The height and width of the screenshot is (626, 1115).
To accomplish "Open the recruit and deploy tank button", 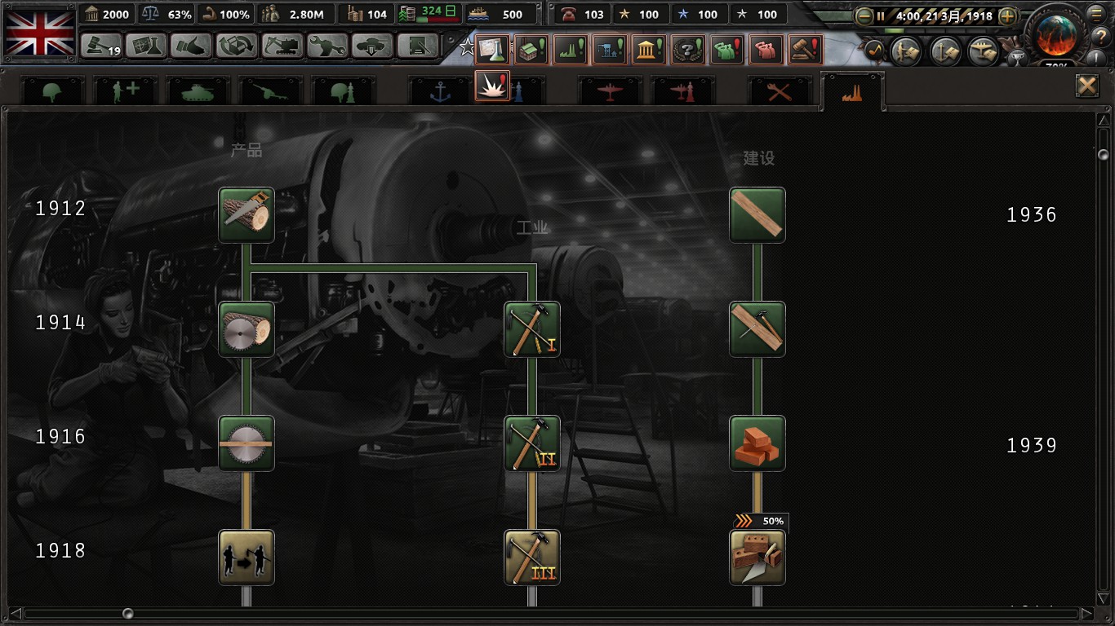I will click(372, 46).
